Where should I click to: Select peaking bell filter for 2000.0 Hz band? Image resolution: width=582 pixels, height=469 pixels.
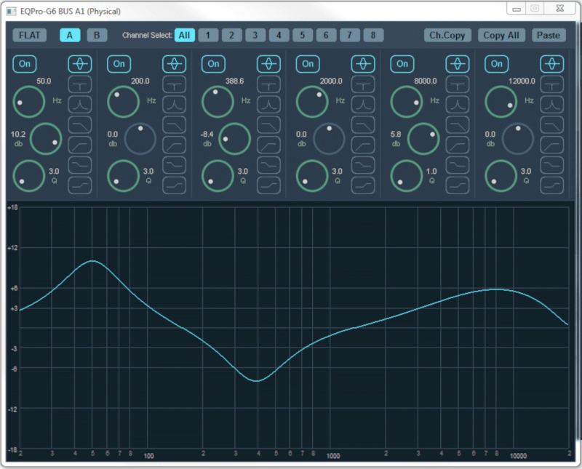tap(363, 64)
